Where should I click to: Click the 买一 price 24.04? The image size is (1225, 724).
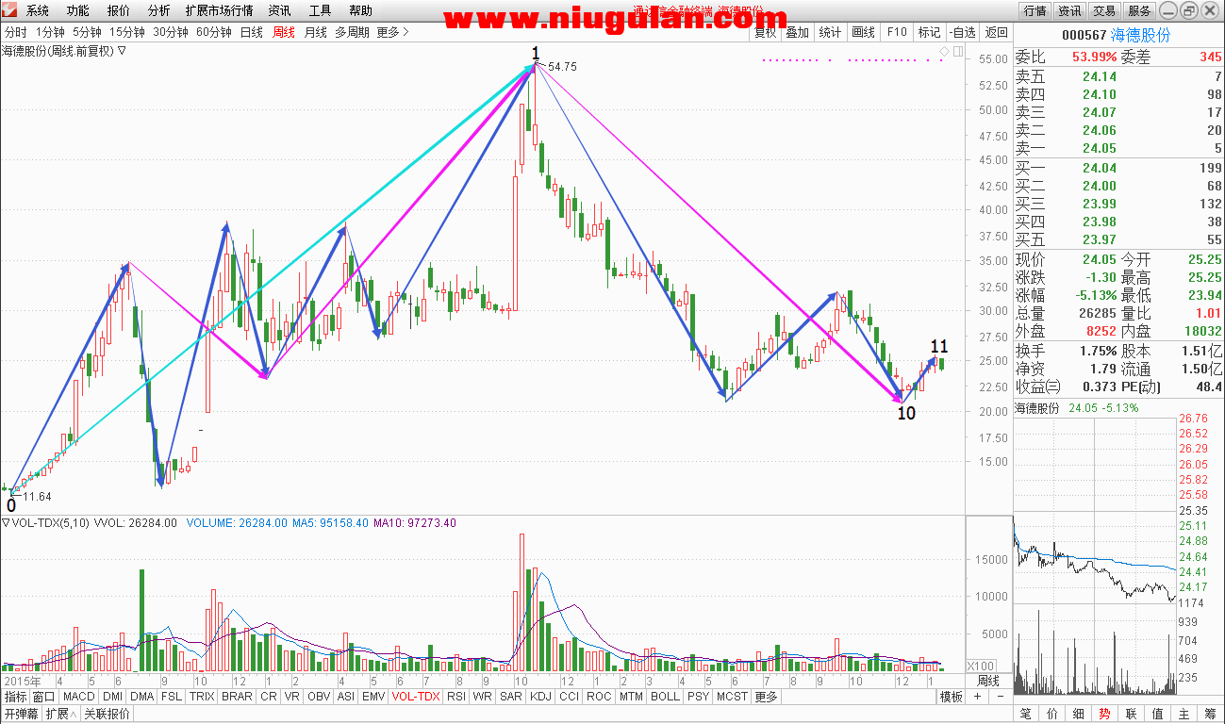point(1100,168)
